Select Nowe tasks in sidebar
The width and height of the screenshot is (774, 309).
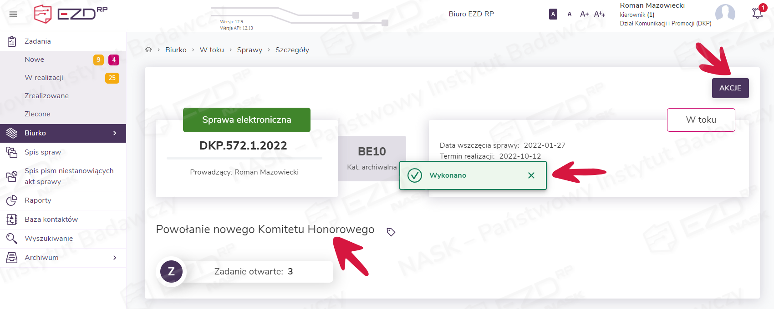(35, 60)
